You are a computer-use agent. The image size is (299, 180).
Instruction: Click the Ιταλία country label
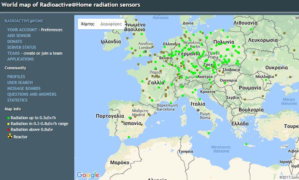198,104
